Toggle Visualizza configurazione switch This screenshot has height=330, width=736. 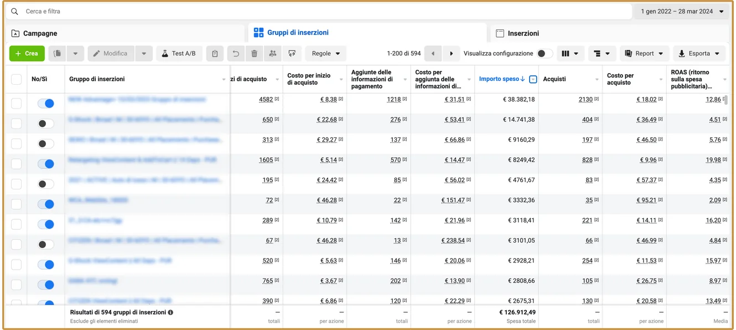click(x=545, y=54)
